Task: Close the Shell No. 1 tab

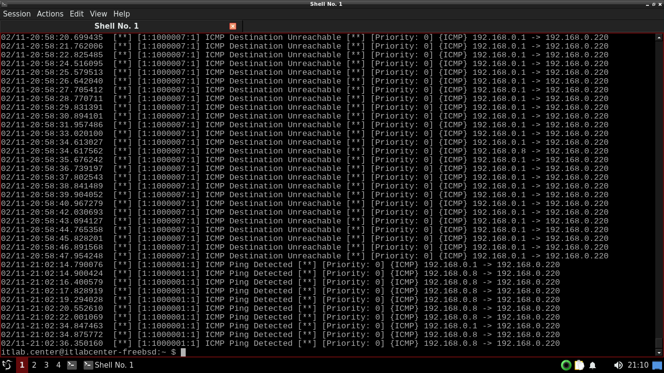Action: [x=233, y=26]
